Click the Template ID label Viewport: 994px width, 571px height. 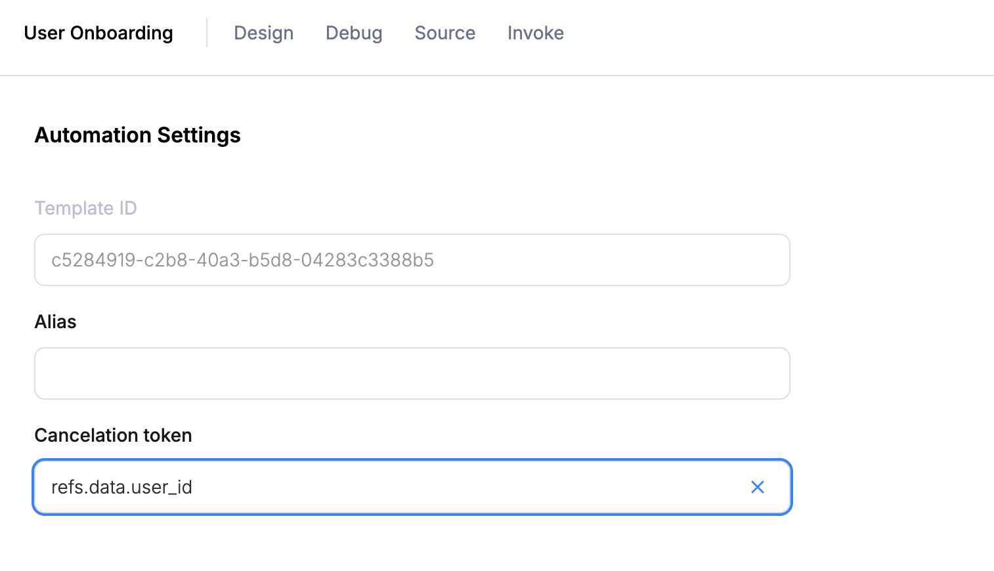(85, 208)
